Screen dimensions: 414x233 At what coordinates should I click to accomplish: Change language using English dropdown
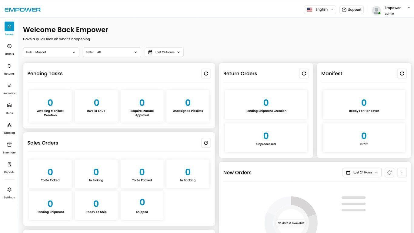320,10
